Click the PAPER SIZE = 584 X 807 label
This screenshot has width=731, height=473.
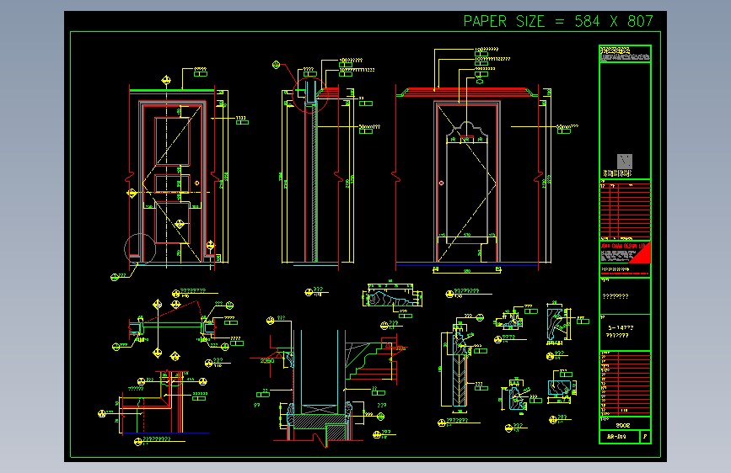click(x=558, y=21)
